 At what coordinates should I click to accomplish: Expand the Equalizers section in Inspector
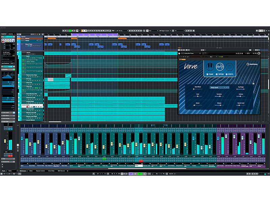pos(2,69)
